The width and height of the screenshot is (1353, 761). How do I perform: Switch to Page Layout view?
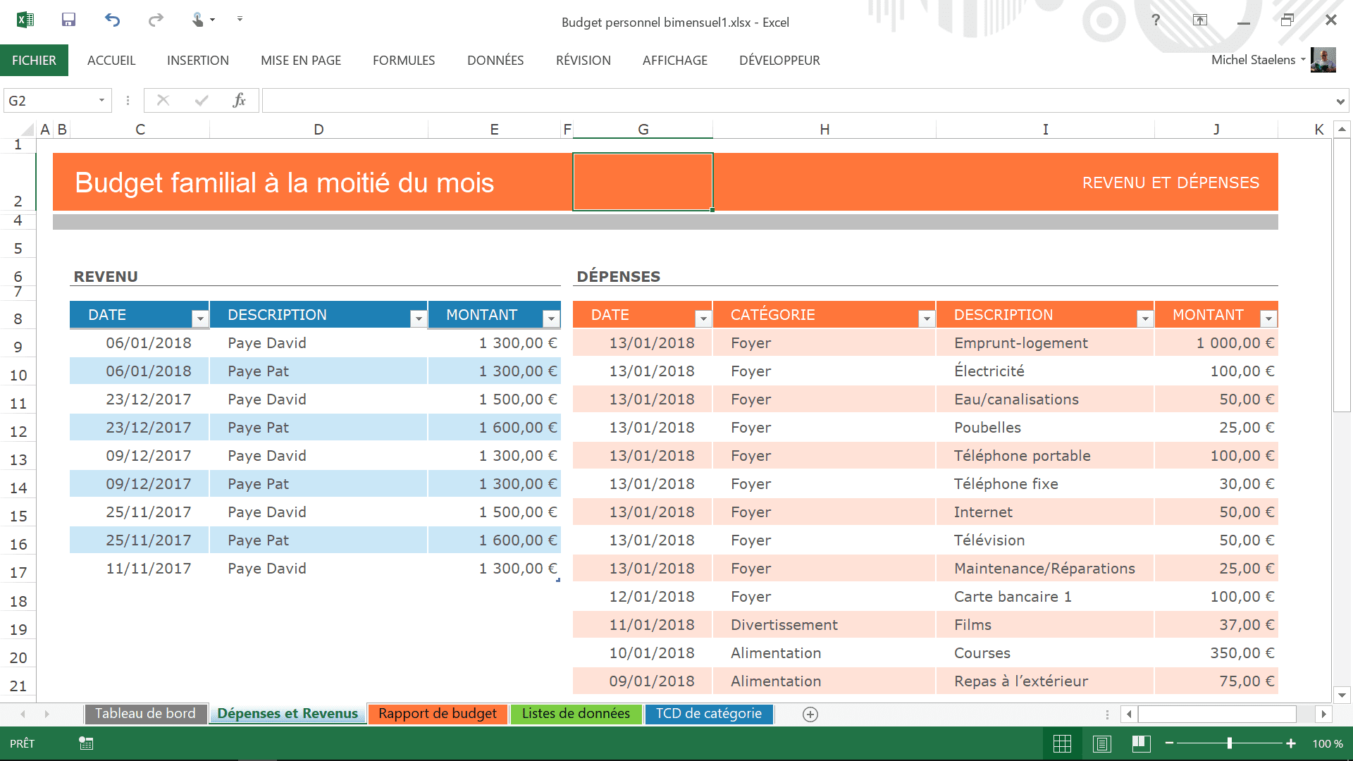pyautogui.click(x=1102, y=743)
